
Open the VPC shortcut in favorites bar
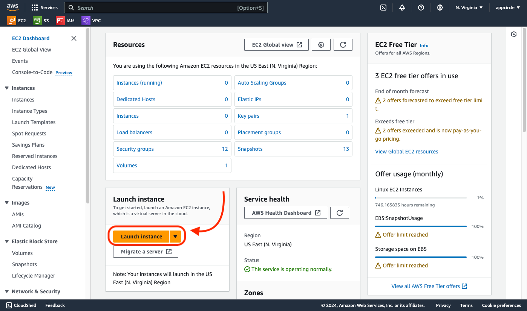(x=92, y=21)
